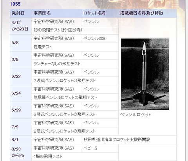Select the 6/22 date cell

[21, 77]
